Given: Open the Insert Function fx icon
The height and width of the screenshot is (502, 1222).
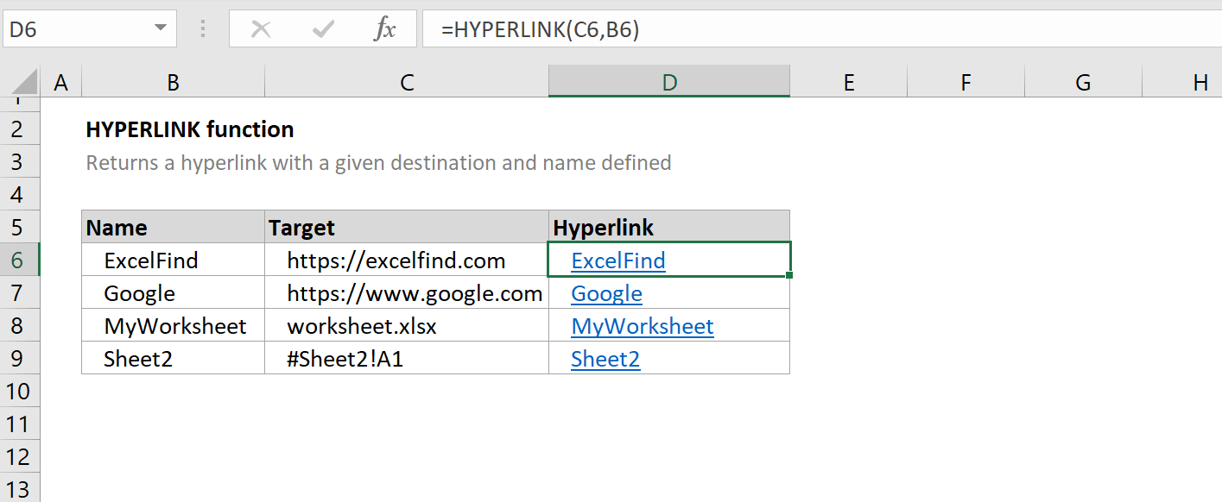Looking at the screenshot, I should click(x=384, y=29).
